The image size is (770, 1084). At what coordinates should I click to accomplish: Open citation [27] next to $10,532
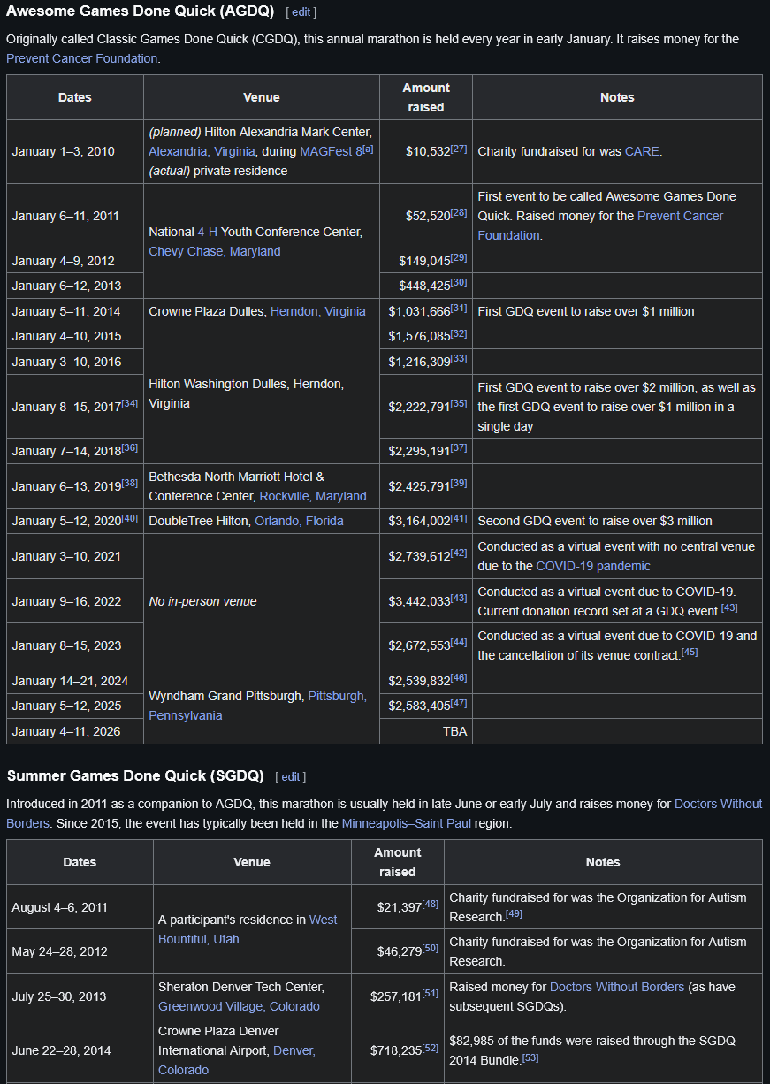459,149
